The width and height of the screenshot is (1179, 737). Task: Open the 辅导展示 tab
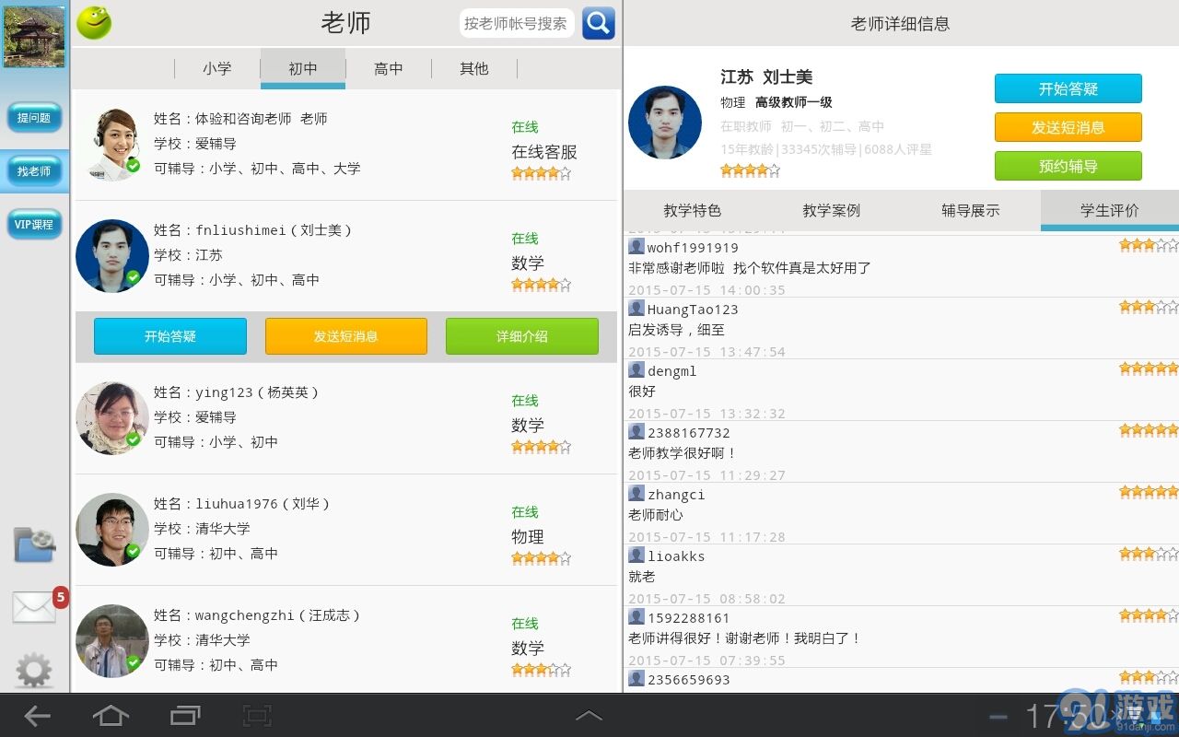971,210
